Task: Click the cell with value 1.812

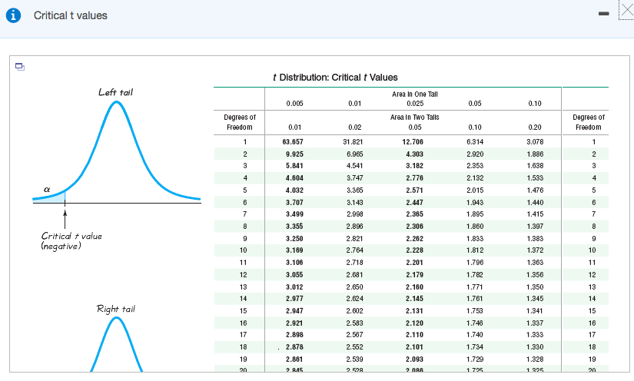Action: pos(474,250)
